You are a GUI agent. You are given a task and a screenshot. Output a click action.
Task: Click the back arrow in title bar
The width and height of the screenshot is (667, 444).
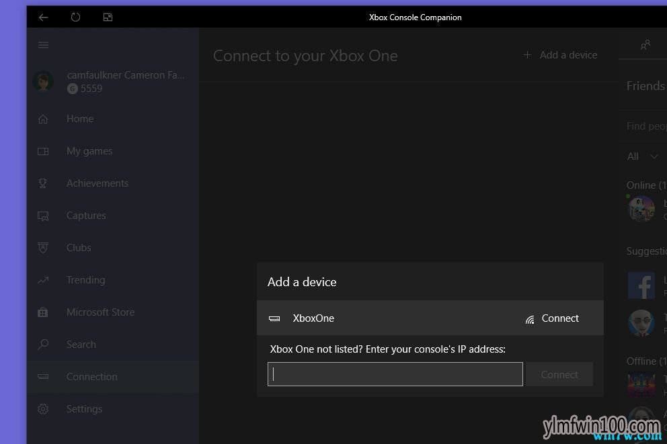click(43, 17)
